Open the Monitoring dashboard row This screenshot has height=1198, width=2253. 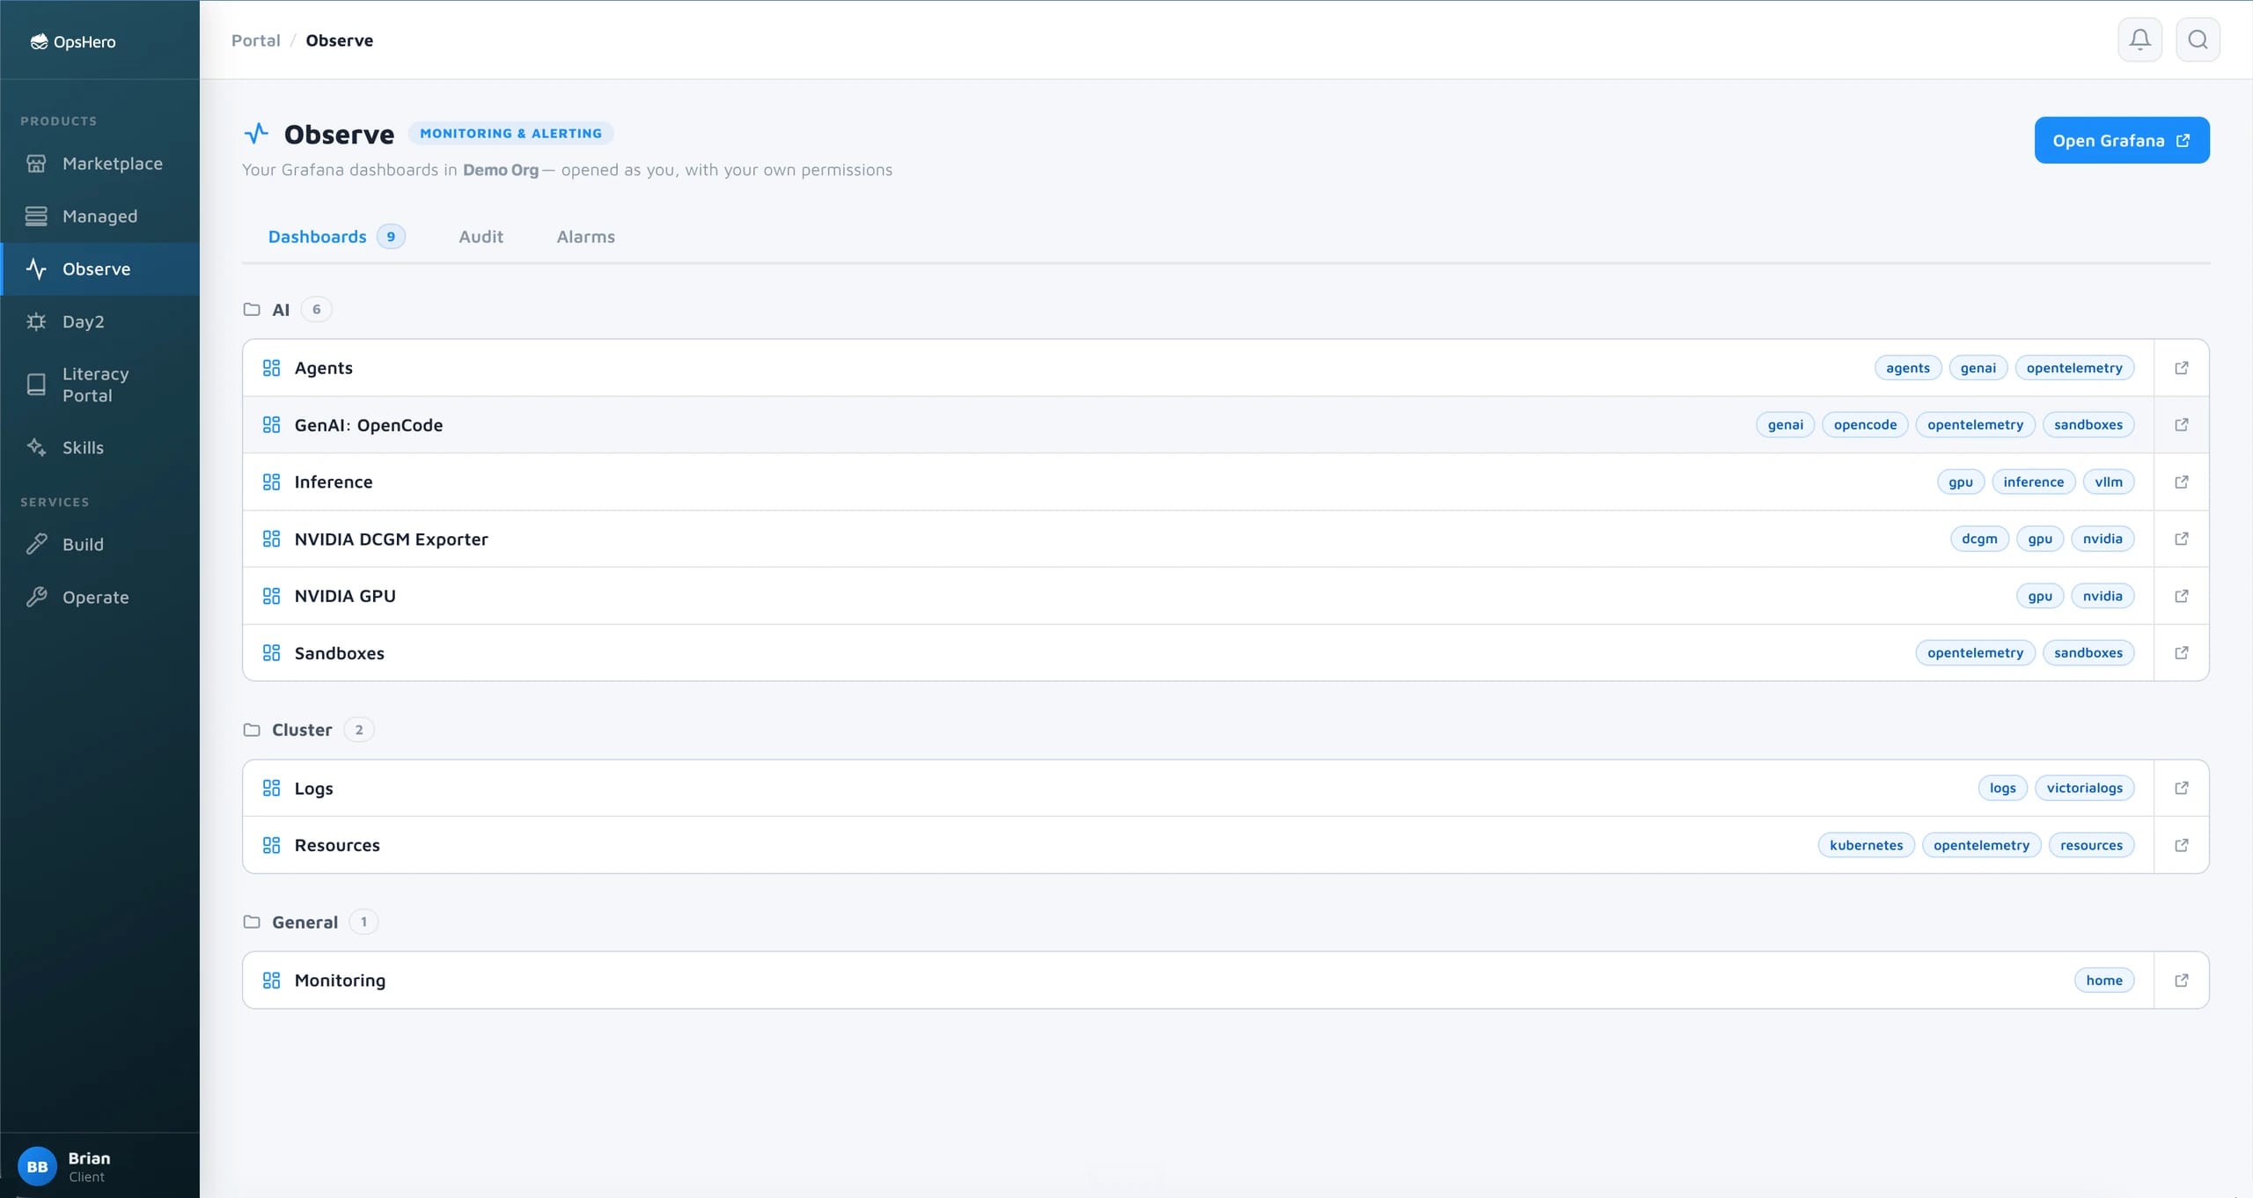(x=1198, y=981)
